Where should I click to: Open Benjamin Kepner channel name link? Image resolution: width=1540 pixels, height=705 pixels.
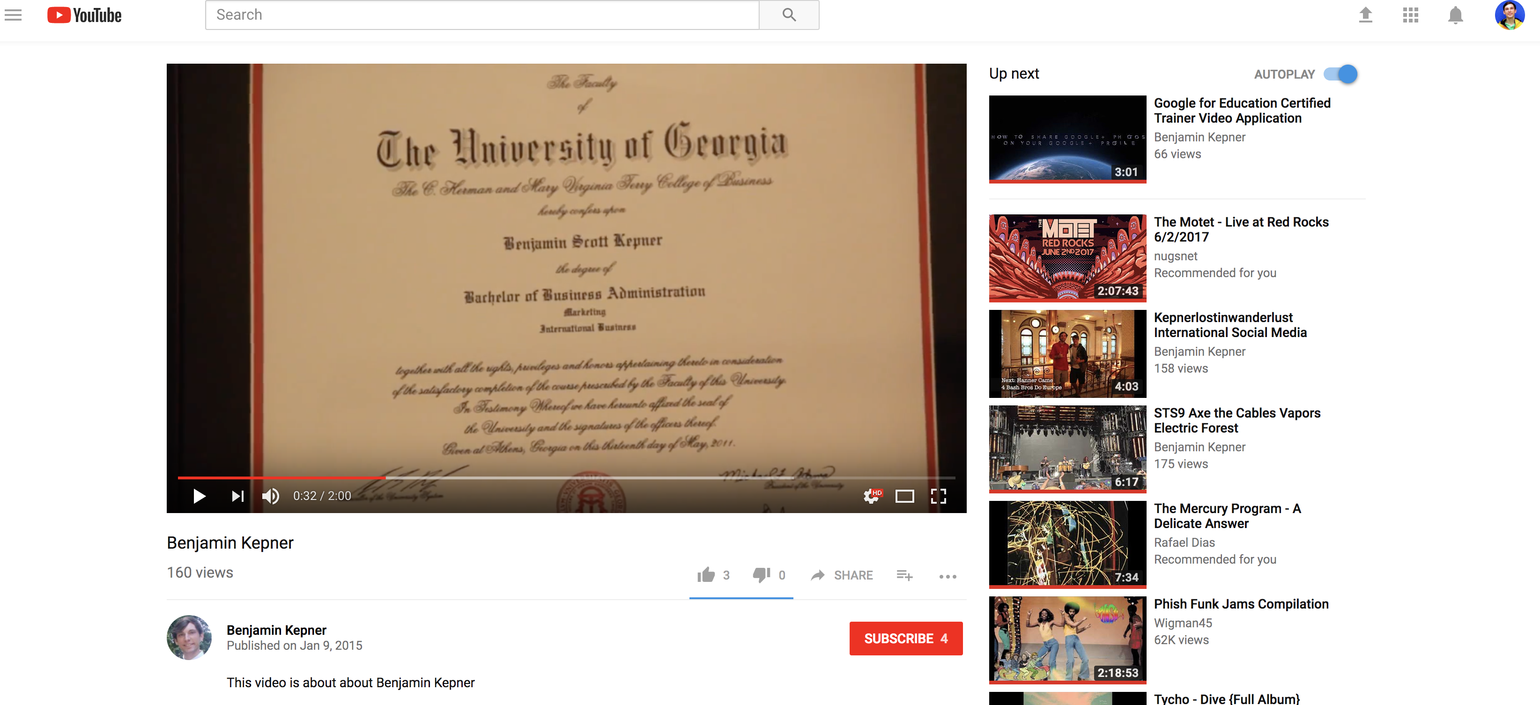tap(276, 630)
